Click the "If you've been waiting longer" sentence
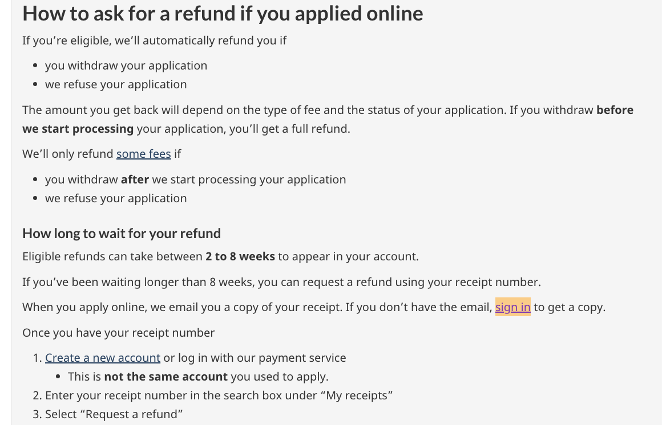 281,282
